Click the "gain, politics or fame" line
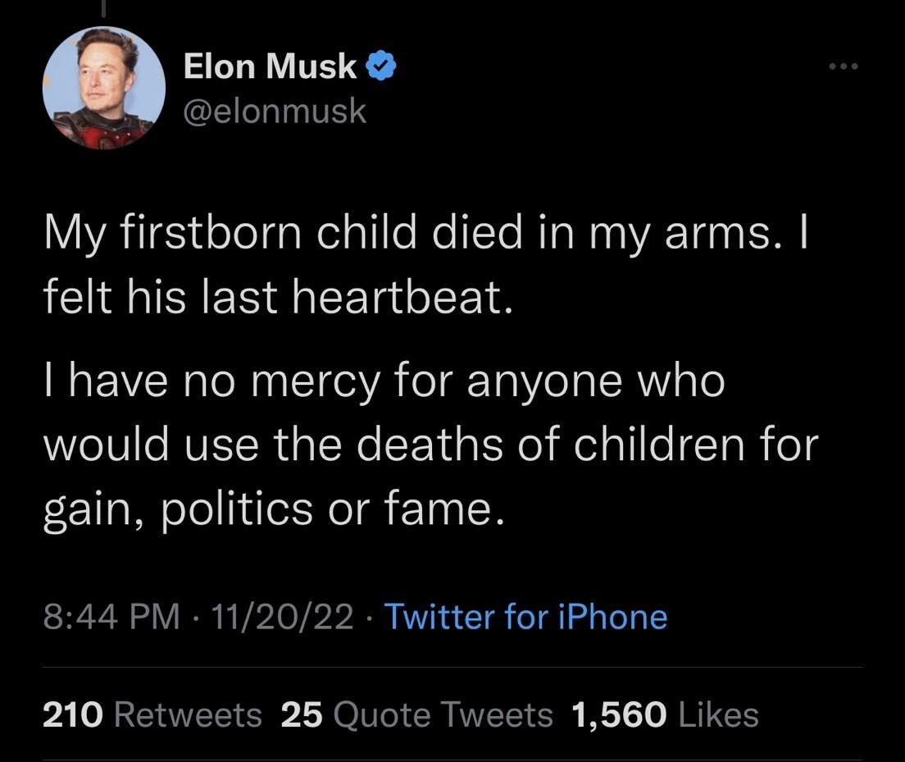Screen dimensions: 905x762 click(x=271, y=509)
